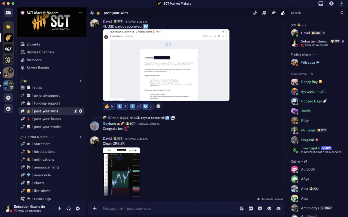
Task: Open the innercircle channel
Action: [x=51, y=175]
